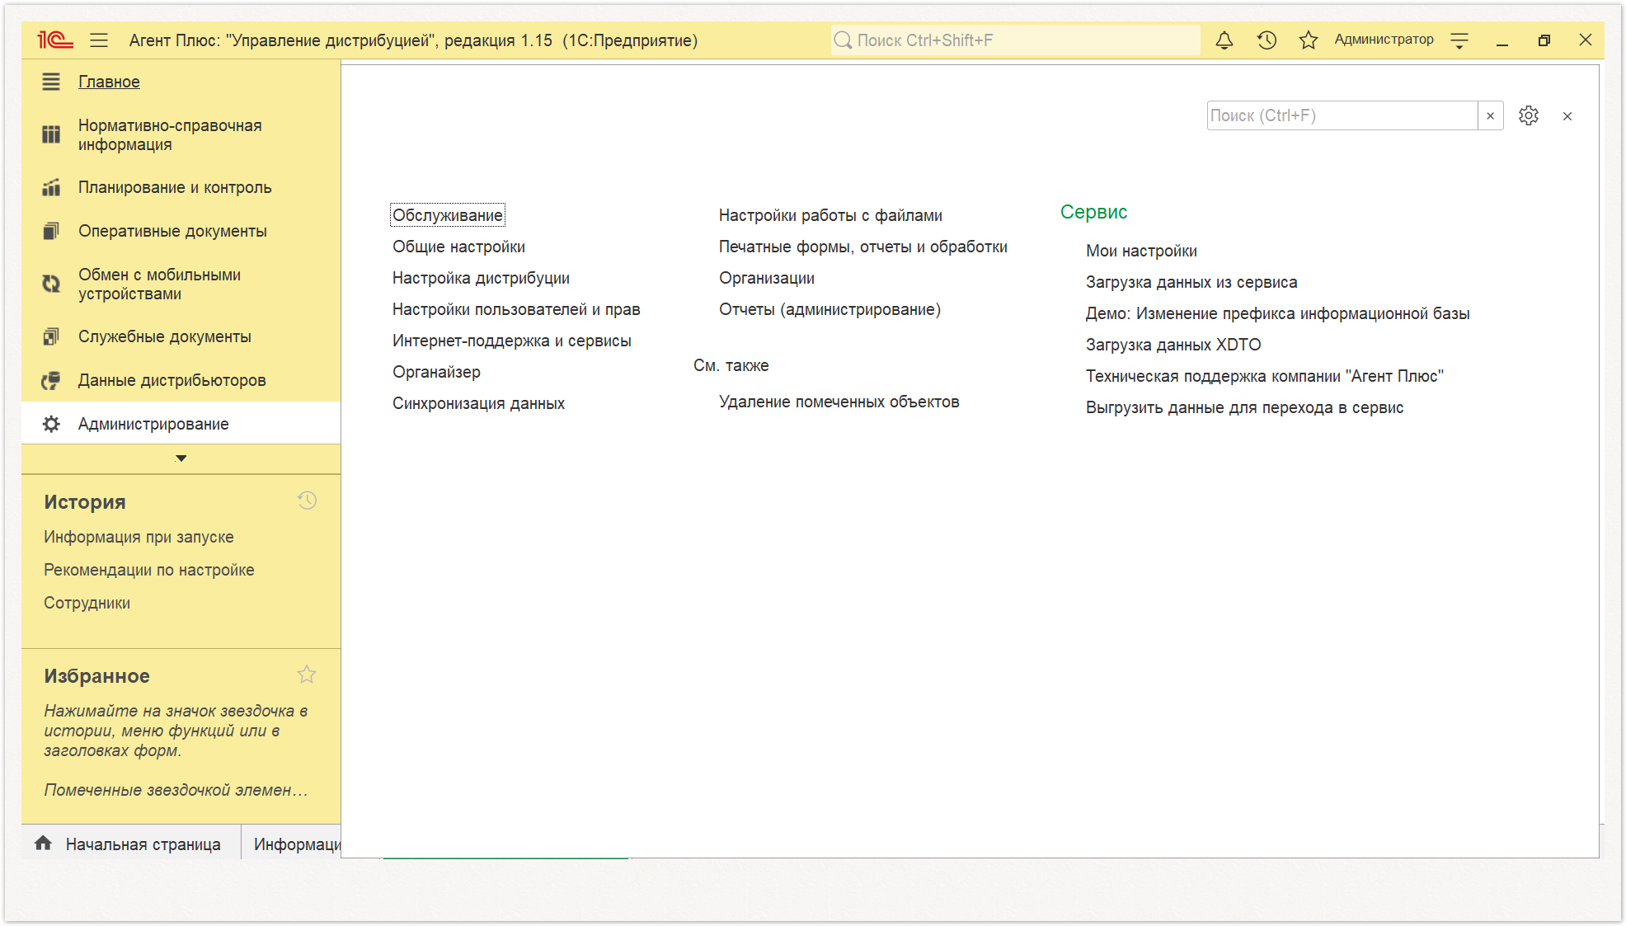The image size is (1626, 926).
Task: Open the Обслуживание link
Action: 447,215
